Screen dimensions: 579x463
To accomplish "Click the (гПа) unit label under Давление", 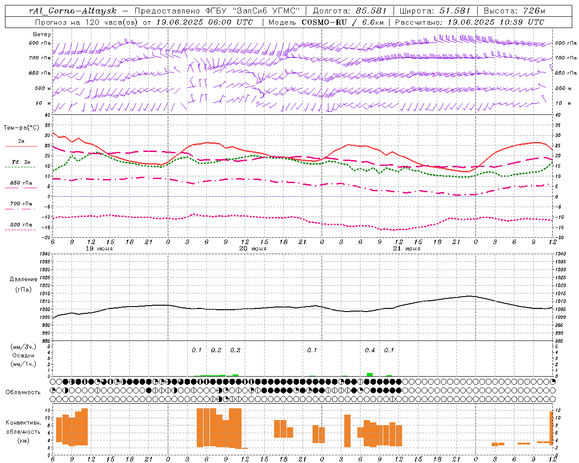I will coord(24,289).
